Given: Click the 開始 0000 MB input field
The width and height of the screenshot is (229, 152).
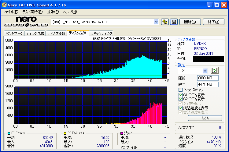Looking at the screenshot, I should [x=208, y=78].
